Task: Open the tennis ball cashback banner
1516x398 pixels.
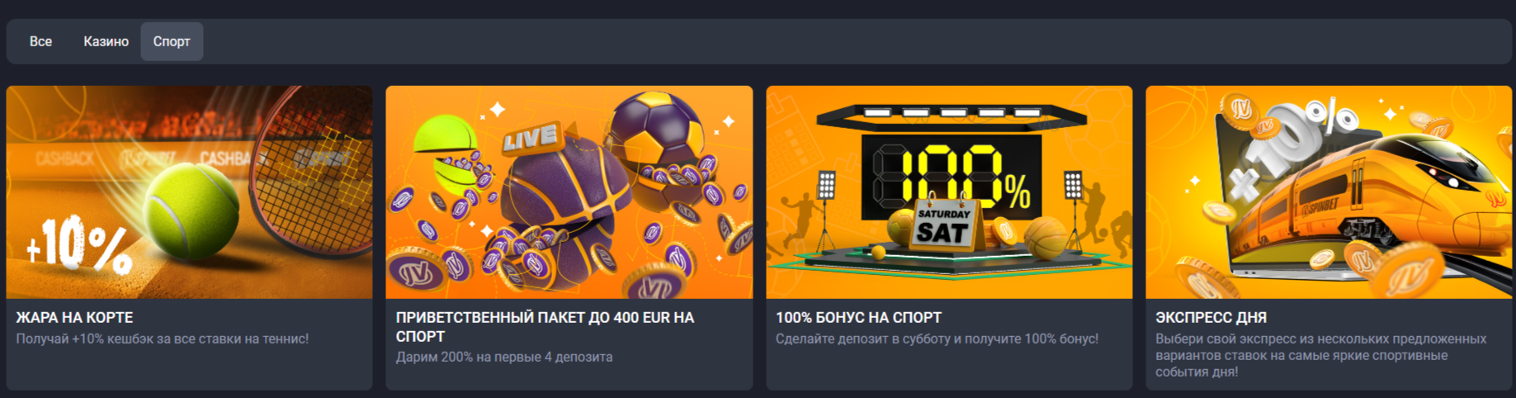Action: click(x=189, y=192)
